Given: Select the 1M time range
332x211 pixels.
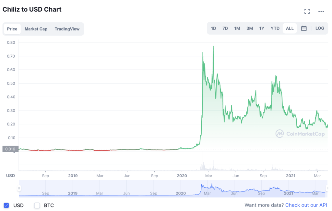Looking at the screenshot, I should [x=237, y=28].
